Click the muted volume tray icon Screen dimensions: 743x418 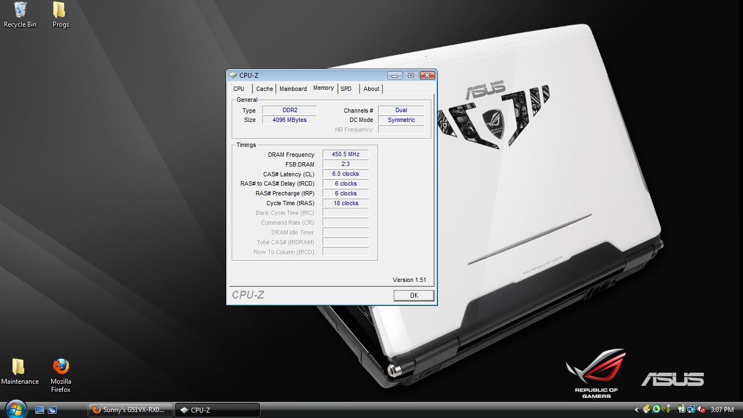tap(701, 409)
